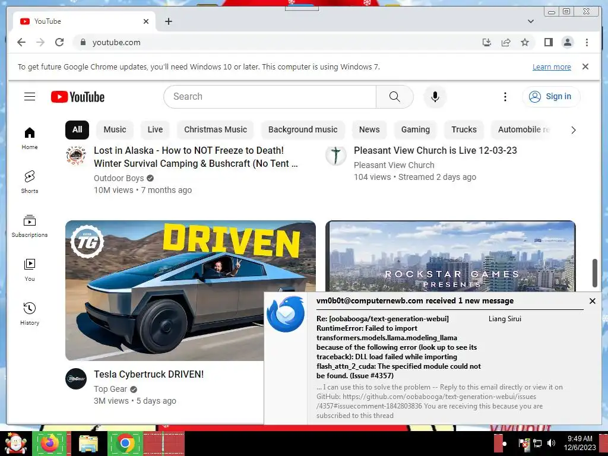Open the YouTube hamburger guide menu
The width and height of the screenshot is (608, 456).
click(30, 97)
